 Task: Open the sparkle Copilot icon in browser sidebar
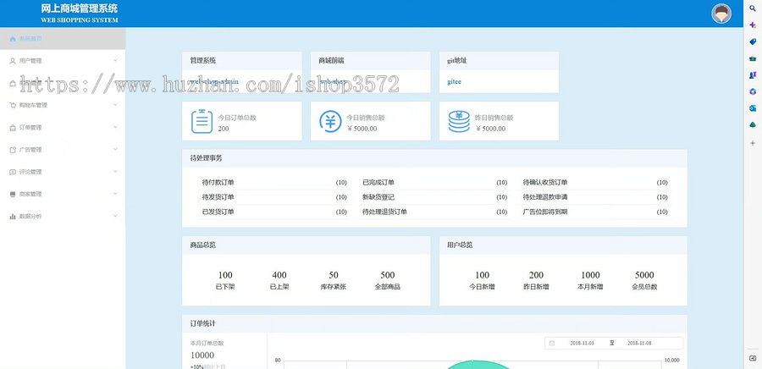[x=753, y=25]
